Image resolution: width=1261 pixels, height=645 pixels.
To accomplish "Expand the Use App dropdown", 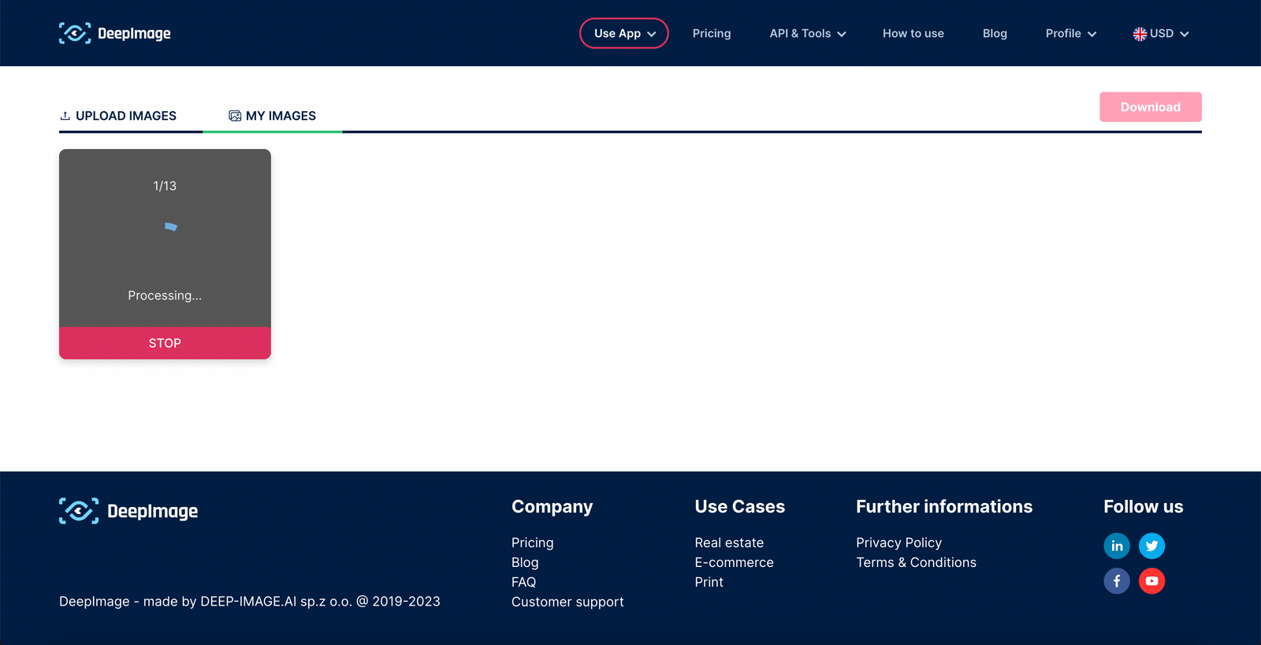I will point(624,33).
